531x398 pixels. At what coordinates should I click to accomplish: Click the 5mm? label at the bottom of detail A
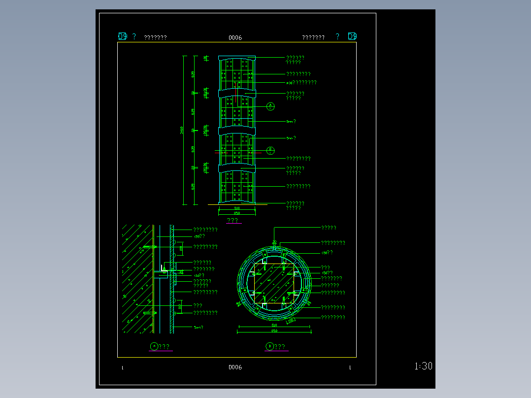pos(199,328)
